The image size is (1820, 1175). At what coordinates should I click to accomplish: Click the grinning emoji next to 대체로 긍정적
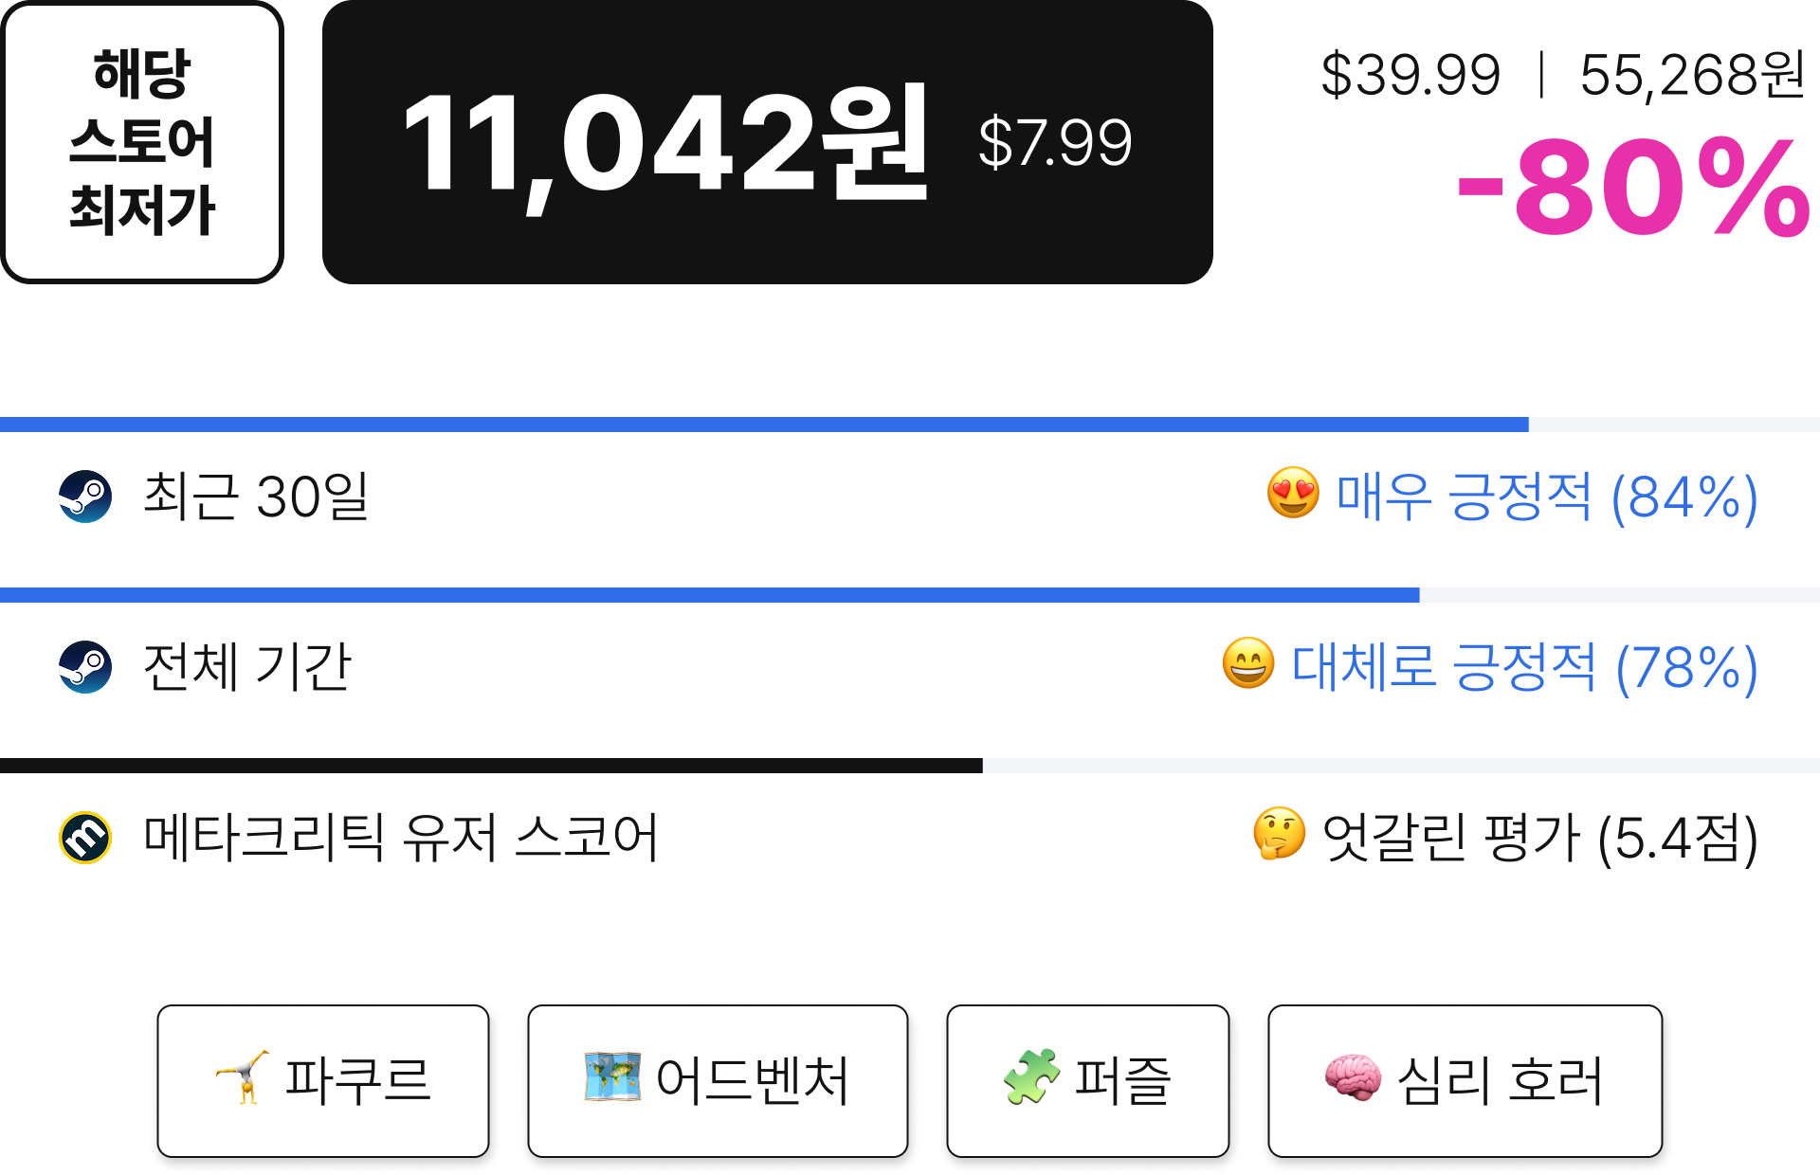[x=1248, y=663]
